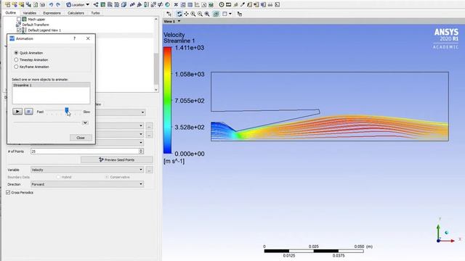This screenshot has height=261, width=465.
Task: Click Close in the Animation dialog
Action: coord(81,138)
